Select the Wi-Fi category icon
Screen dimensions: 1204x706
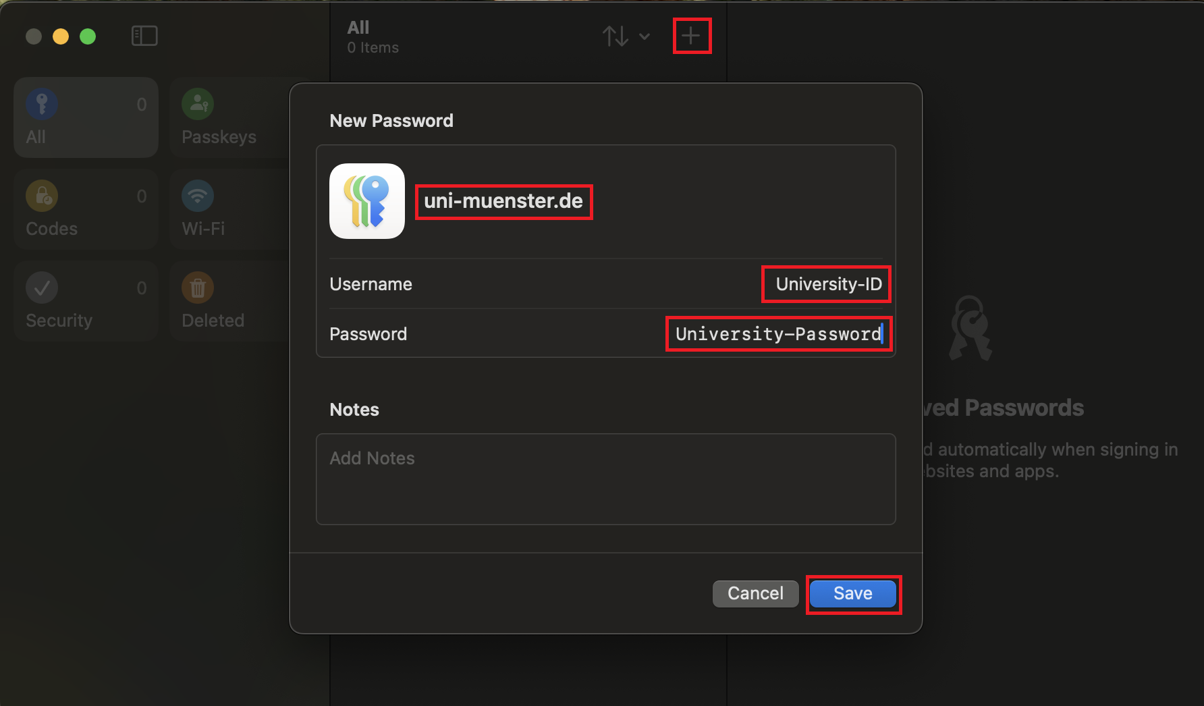point(198,196)
